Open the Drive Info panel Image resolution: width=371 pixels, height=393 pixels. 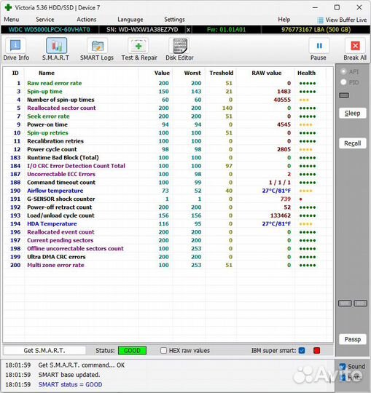click(x=16, y=49)
